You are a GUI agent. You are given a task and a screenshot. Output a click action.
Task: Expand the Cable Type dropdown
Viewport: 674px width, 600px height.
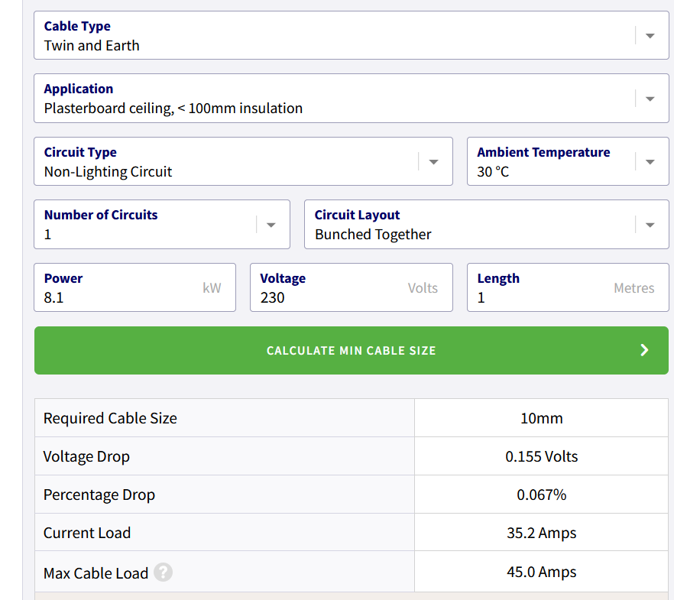[x=650, y=36]
